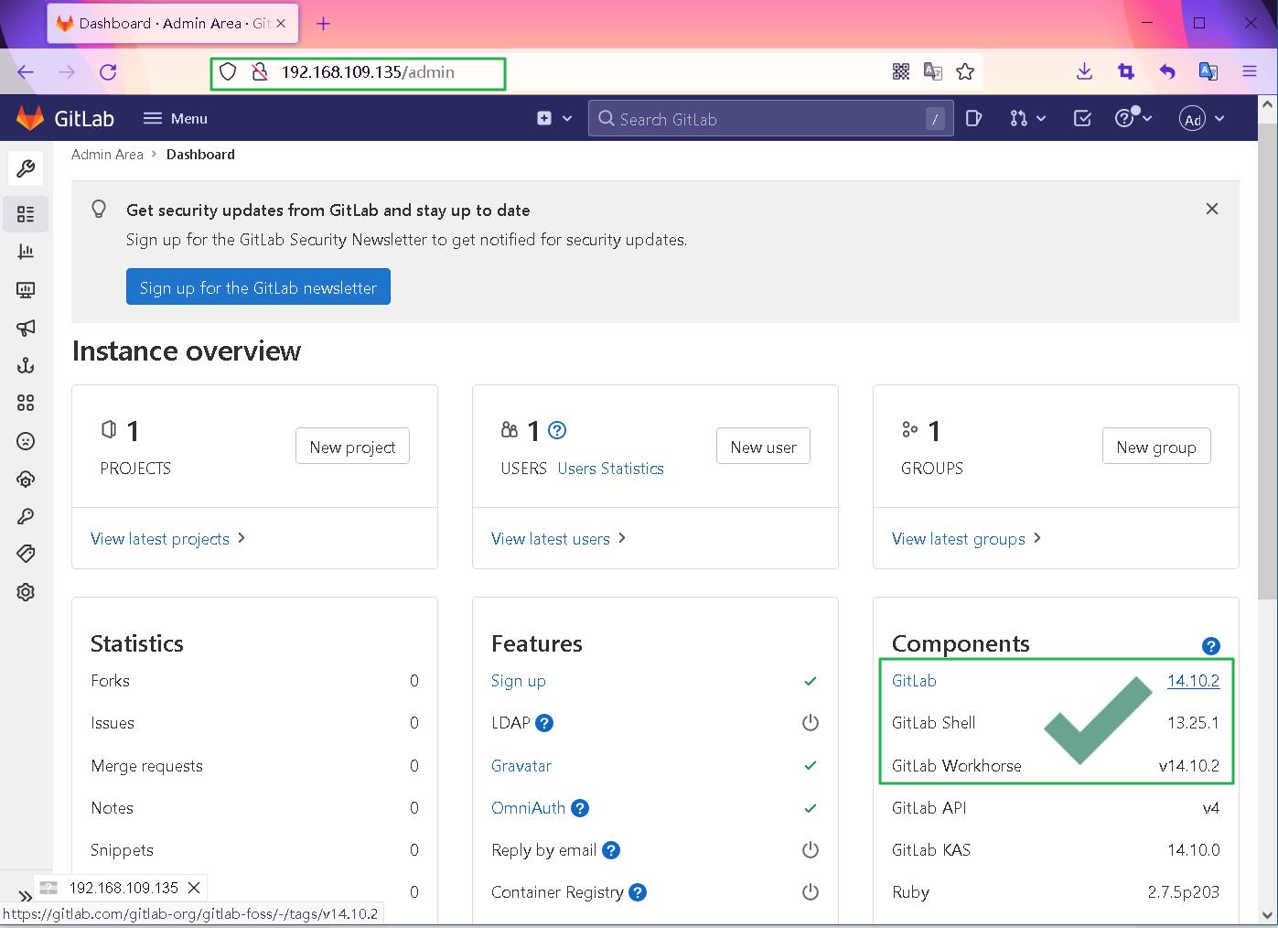Screen dimensions: 1278x928
Task: Expand the merge requests dropdown
Action: click(x=1027, y=118)
